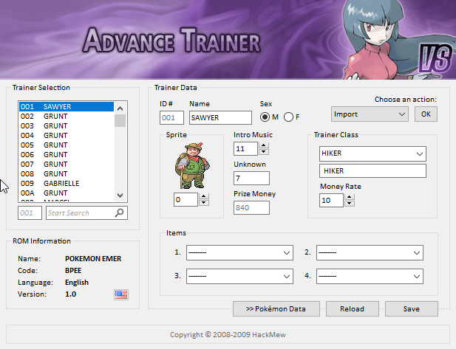Select trainer 002 GRUNT in list
The image size is (456, 349).
coord(67,116)
